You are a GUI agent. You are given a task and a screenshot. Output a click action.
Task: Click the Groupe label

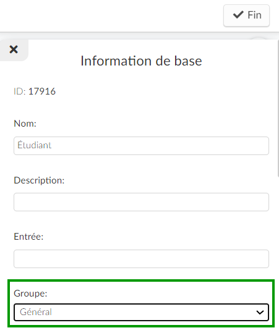pos(31,293)
